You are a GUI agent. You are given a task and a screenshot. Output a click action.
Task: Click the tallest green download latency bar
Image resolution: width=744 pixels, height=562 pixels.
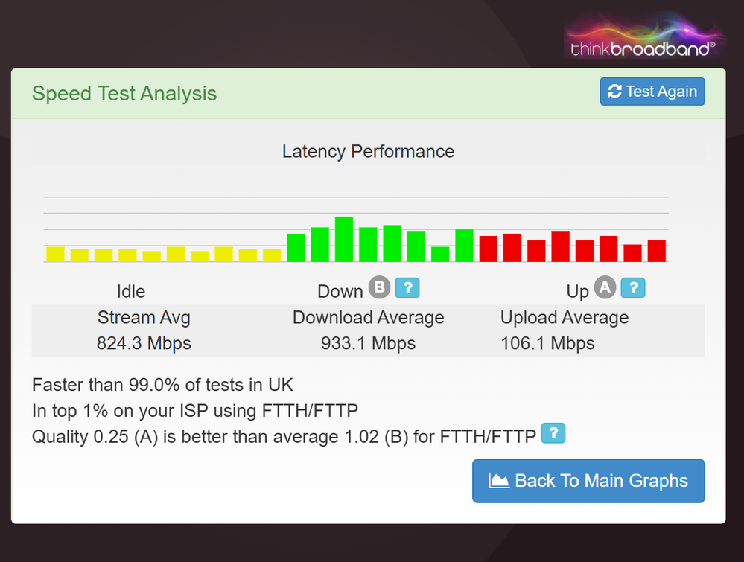tap(343, 239)
